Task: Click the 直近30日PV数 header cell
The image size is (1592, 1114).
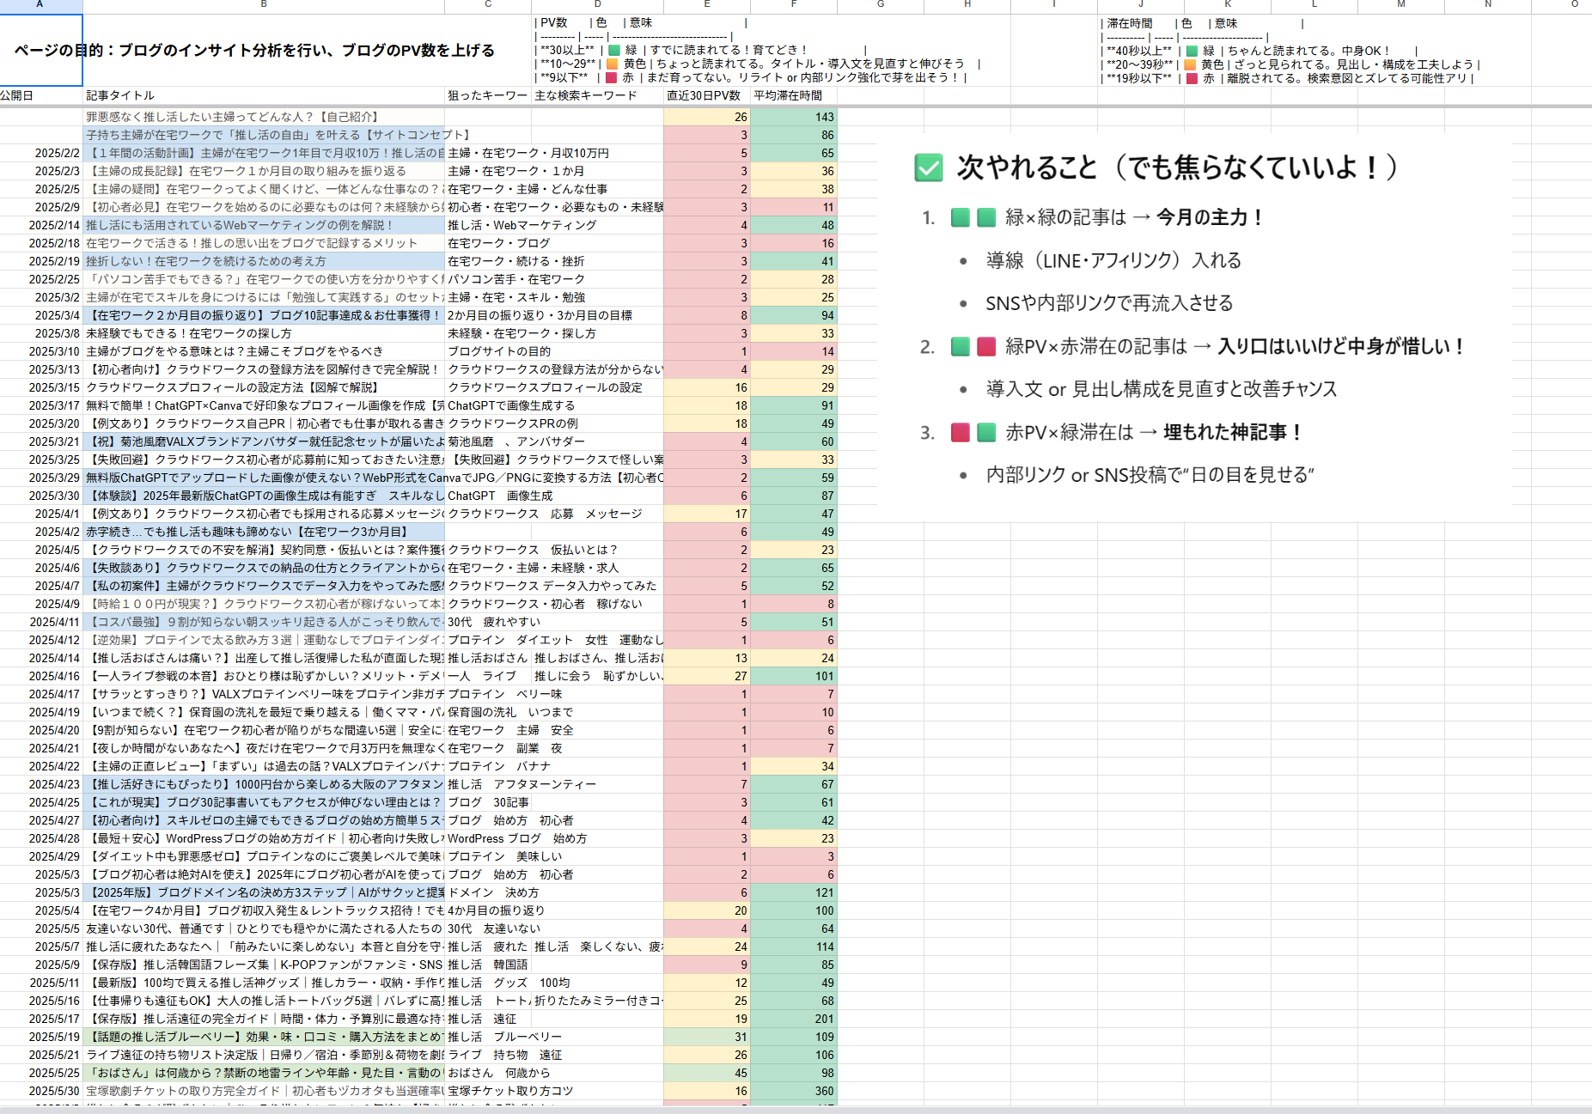Action: (707, 95)
